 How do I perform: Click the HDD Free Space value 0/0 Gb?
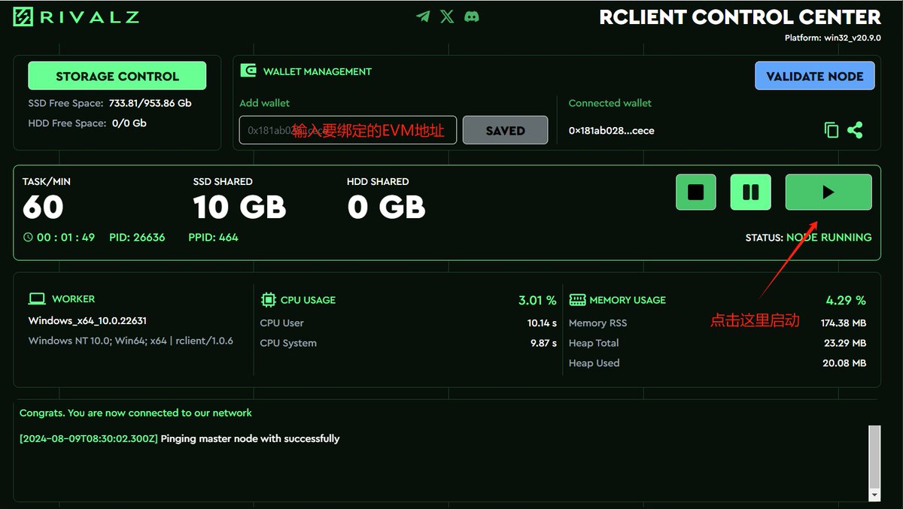[x=129, y=123]
